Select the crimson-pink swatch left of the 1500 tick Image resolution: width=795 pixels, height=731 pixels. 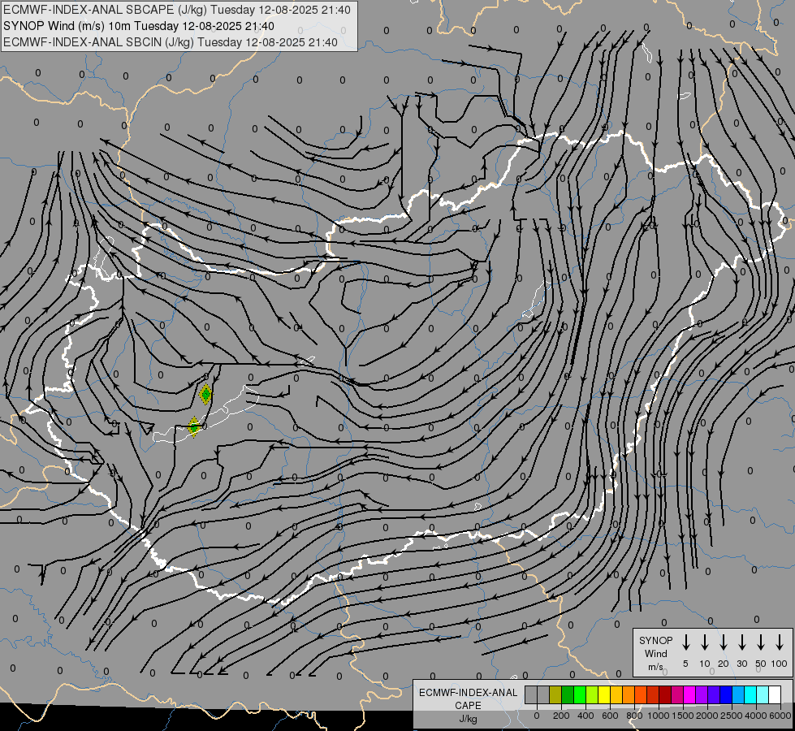coord(678,694)
